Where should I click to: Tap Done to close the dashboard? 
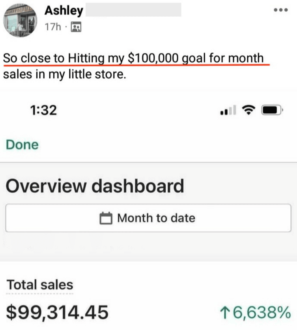click(x=22, y=145)
